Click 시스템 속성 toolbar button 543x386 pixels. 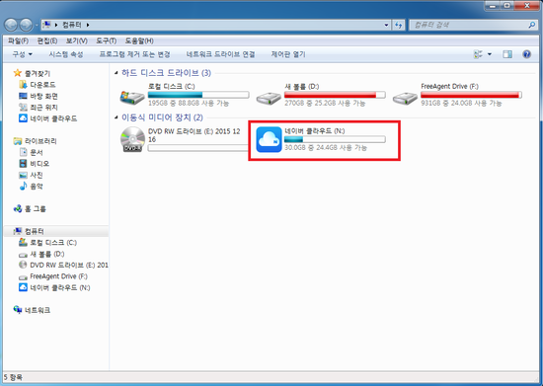click(66, 54)
